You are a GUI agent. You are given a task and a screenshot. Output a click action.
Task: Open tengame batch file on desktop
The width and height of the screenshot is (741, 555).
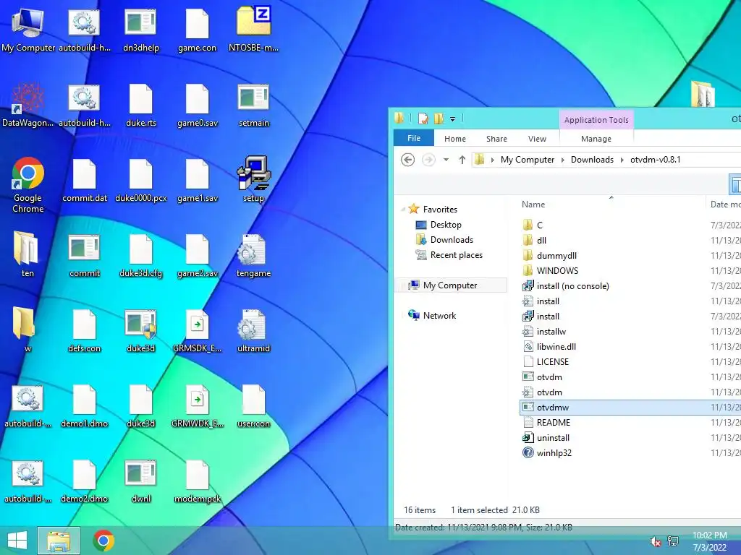(x=253, y=255)
